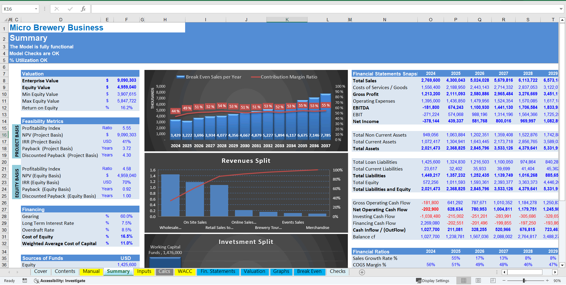Click the Model Checks are OK cell
Screen dimensions: 566x285
(34, 53)
